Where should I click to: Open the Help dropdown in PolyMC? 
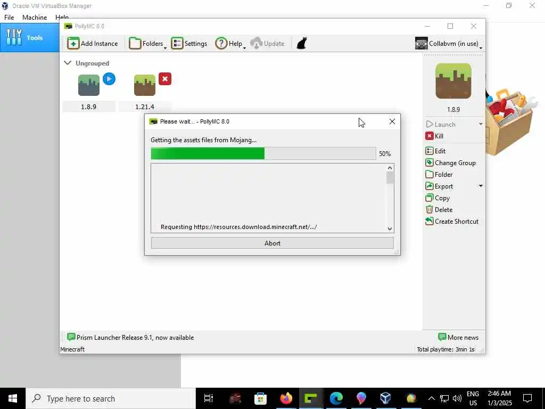(230, 44)
